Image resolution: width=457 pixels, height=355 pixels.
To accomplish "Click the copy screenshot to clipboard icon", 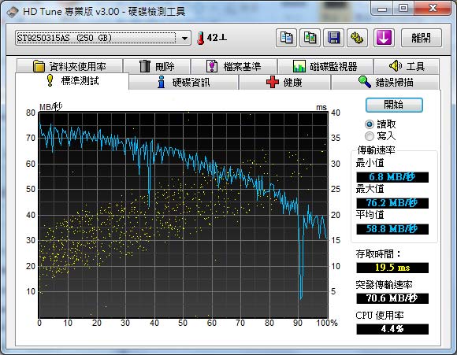I will tap(310, 38).
